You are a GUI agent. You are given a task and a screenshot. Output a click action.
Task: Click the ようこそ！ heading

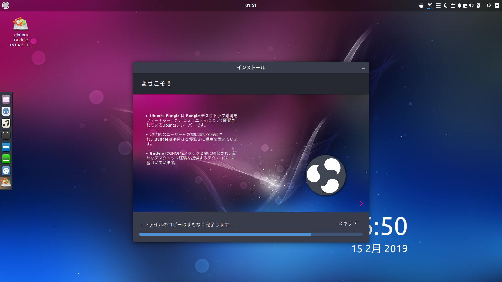156,83
